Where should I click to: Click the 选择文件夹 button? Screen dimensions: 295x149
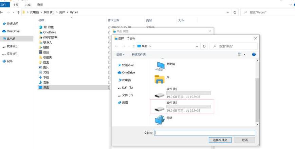pyautogui.click(x=220, y=140)
